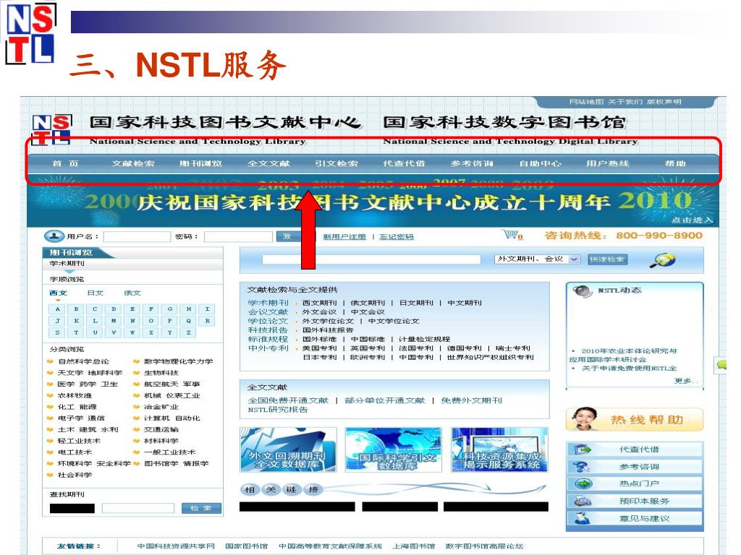Viewport: 741px width, 555px height.
Task: Open the 科技资源集成揭示服务系统 thumbnail
Action: (499, 449)
